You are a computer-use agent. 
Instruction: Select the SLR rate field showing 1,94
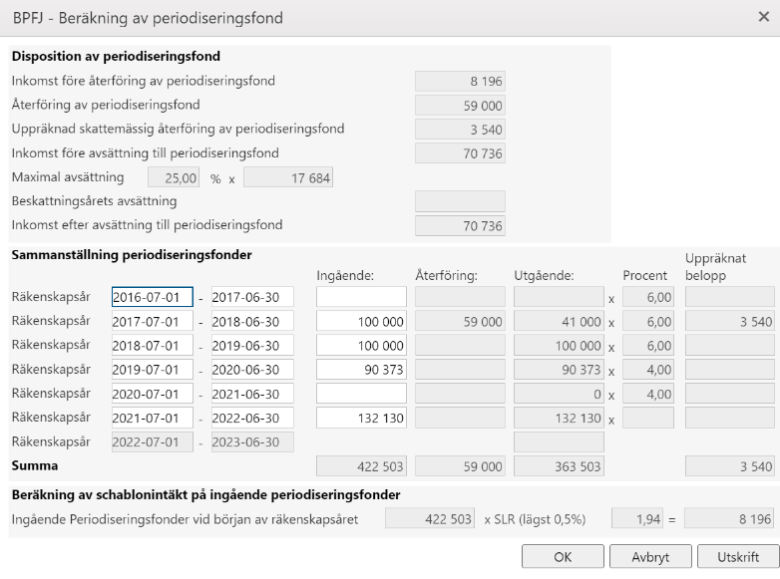click(x=636, y=519)
